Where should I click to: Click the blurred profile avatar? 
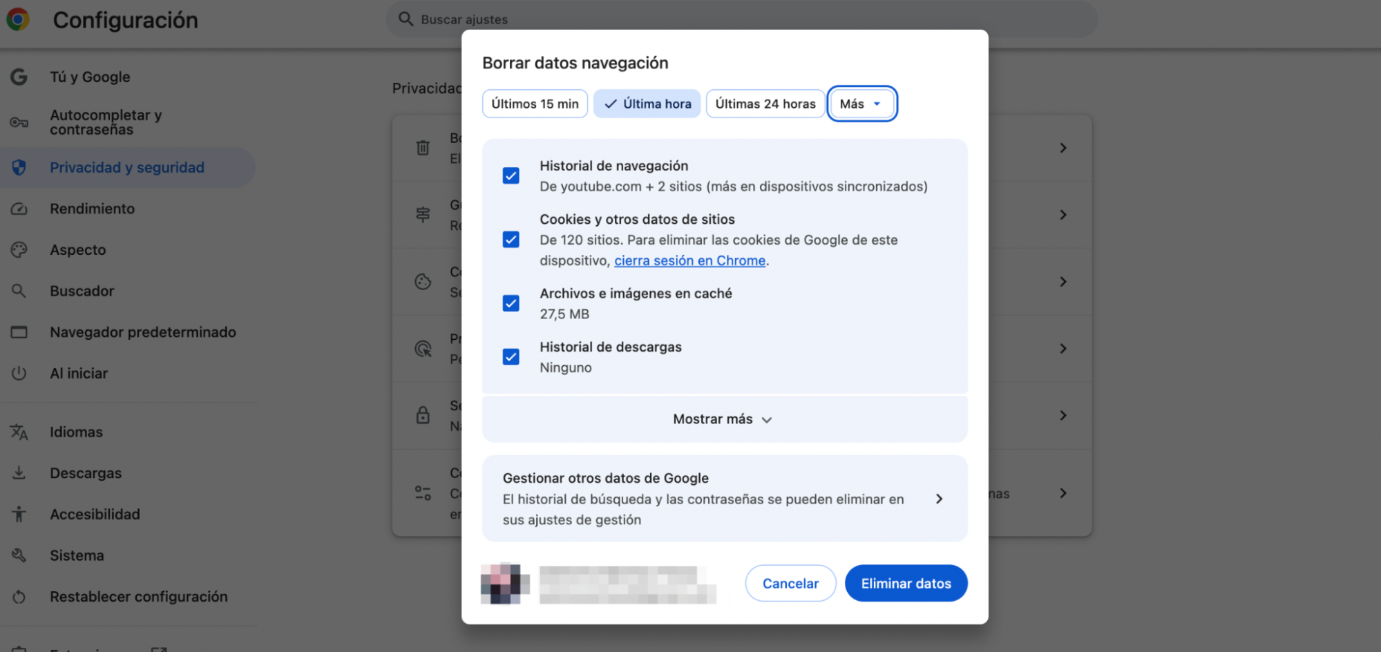505,584
